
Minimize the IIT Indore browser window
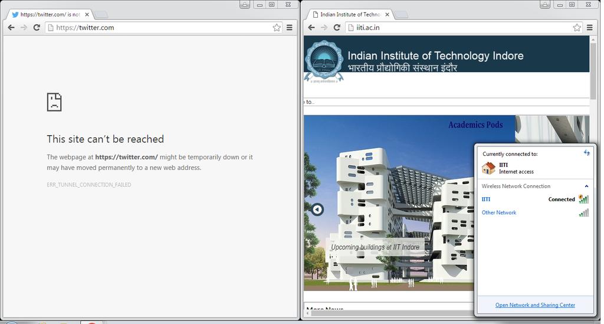[560, 5]
